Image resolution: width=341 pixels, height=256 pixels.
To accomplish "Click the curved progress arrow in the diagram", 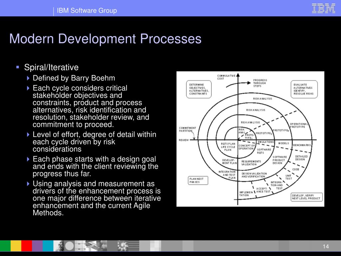I will (x=238, y=84).
